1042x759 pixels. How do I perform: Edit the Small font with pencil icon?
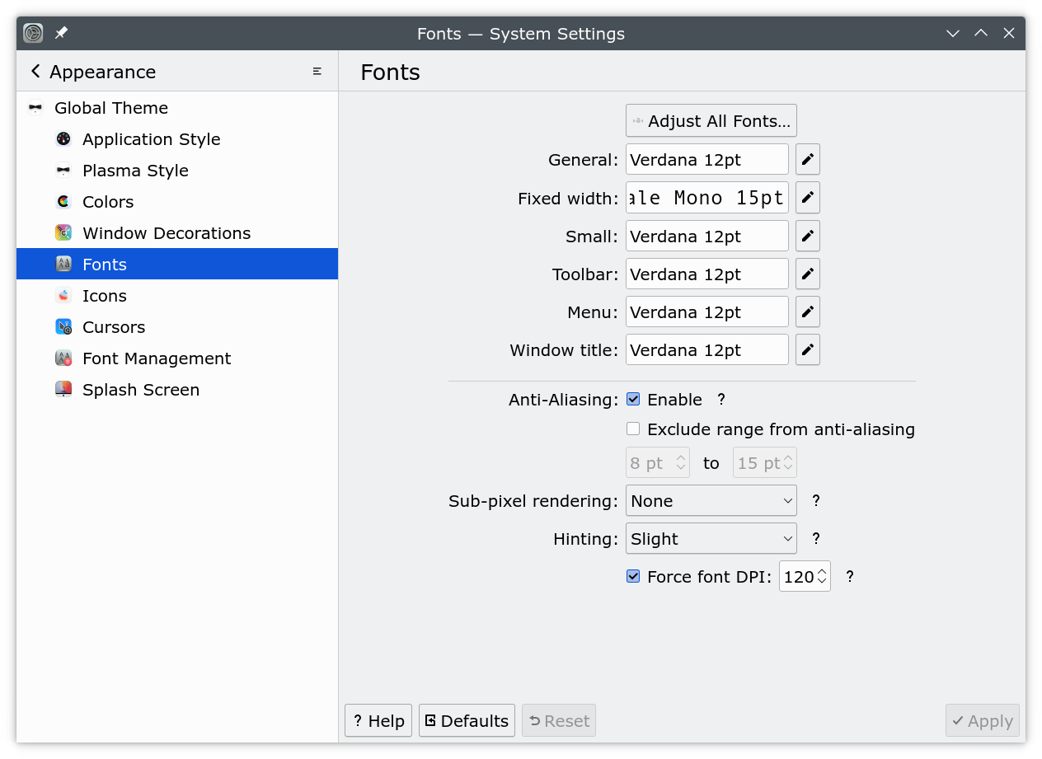click(x=808, y=236)
